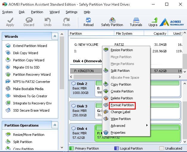The image size is (187, 152).
Task: Click the Reload toolbar icon
Action: (88, 20)
